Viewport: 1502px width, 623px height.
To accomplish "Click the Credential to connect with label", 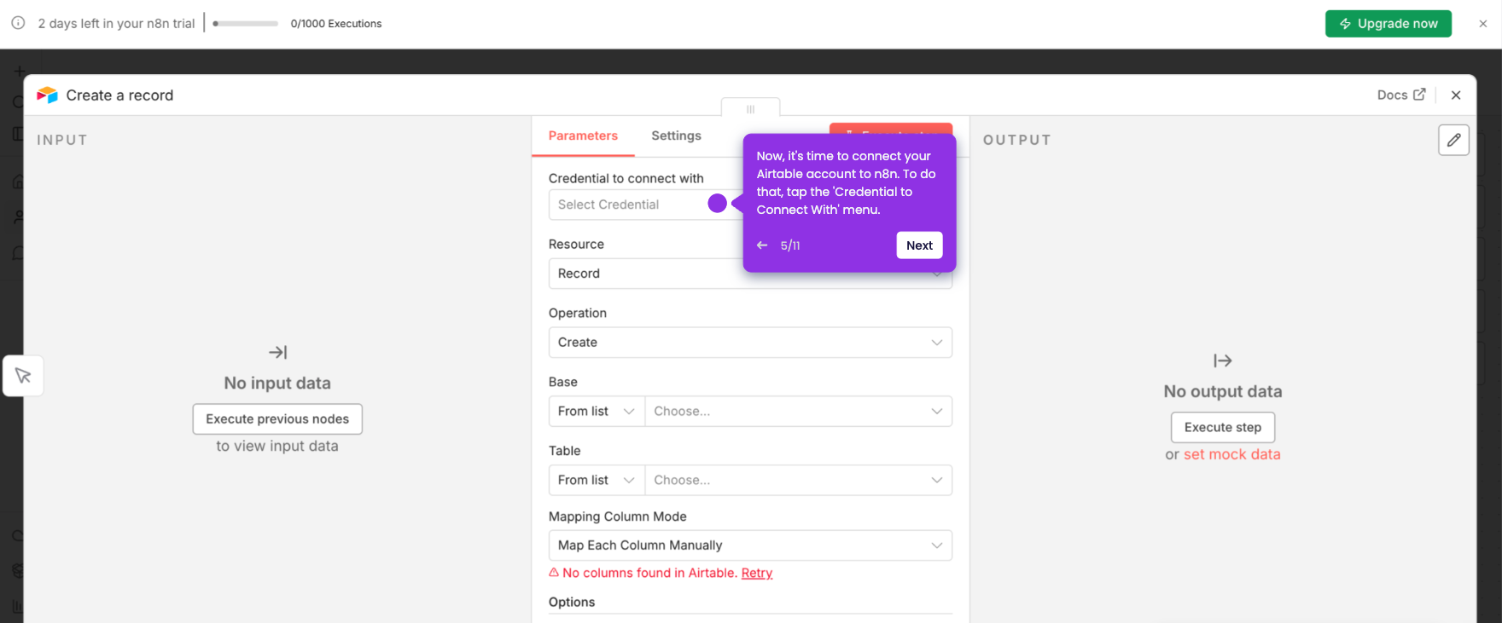I will click(626, 178).
